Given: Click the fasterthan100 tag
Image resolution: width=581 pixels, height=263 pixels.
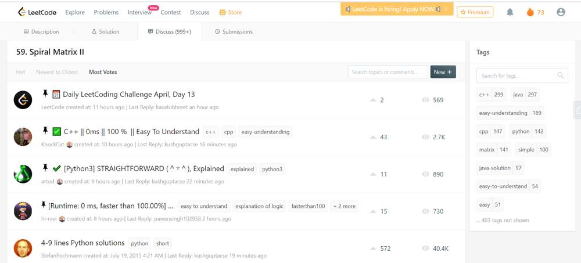Looking at the screenshot, I should [309, 206].
